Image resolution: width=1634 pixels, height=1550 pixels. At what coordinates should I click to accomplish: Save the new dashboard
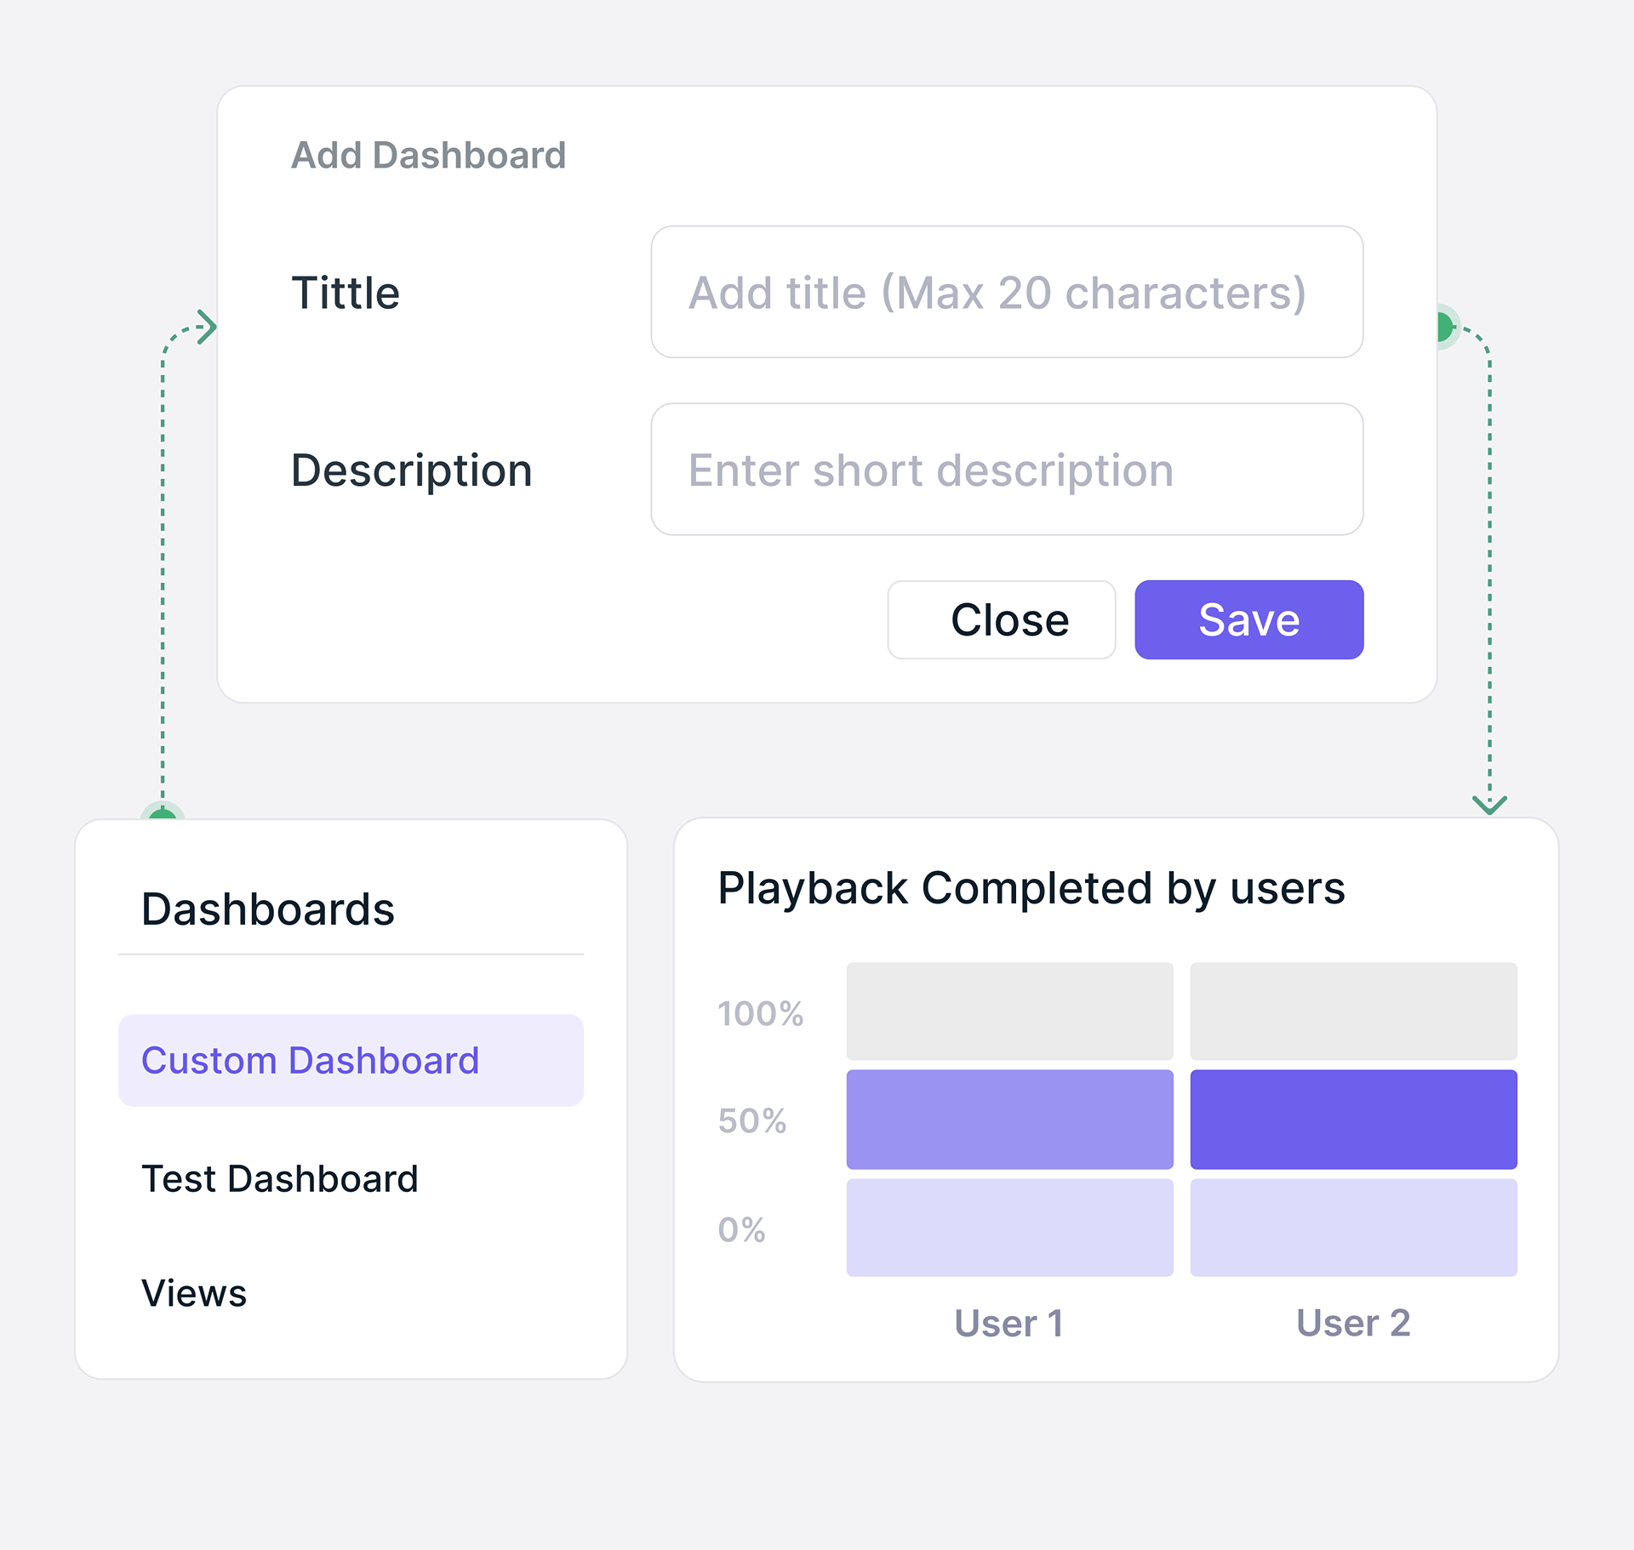click(1249, 619)
